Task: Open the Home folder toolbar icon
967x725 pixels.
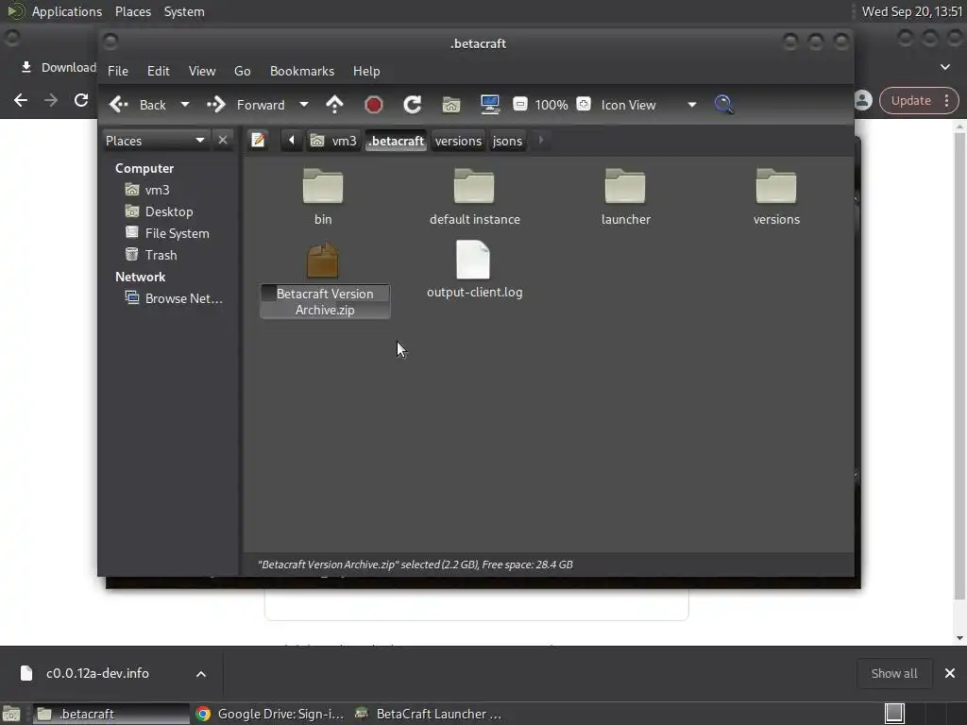Action: [450, 105]
